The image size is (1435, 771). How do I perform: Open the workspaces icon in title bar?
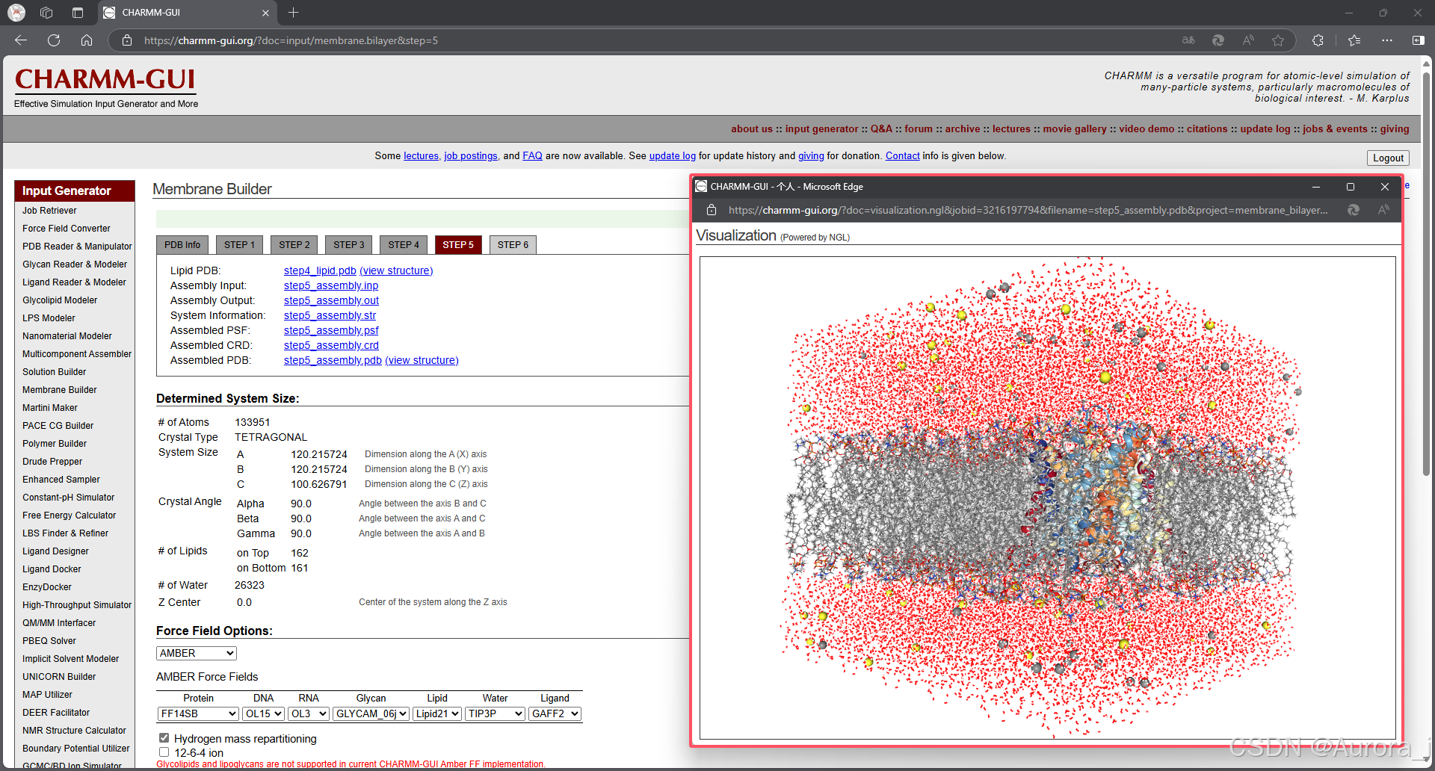(46, 13)
